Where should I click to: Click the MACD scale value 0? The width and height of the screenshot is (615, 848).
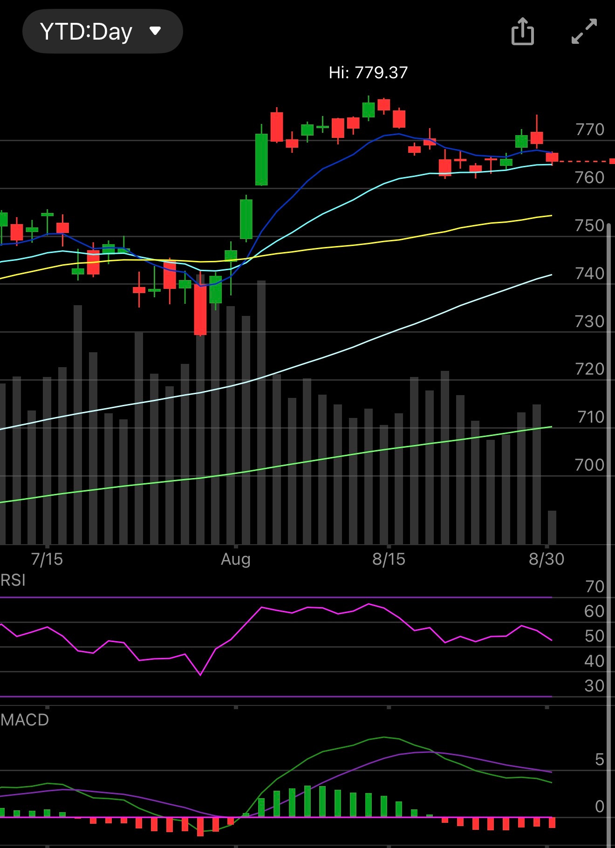click(x=600, y=807)
